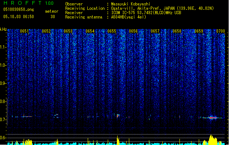Click the 0655 time marker
Viewport: 229px width, 145px height.
pyautogui.click(x=112, y=31)
